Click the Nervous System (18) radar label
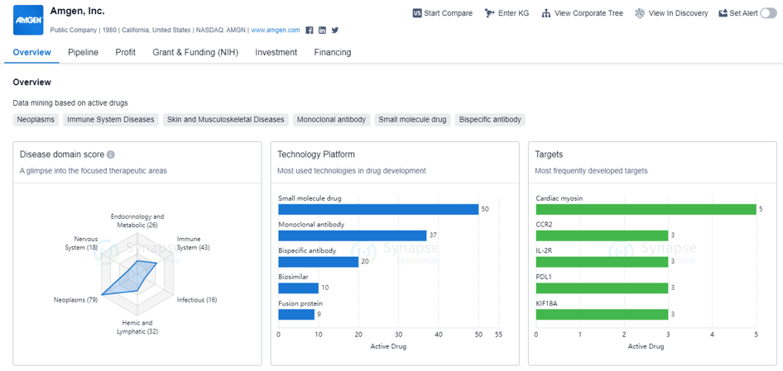This screenshot has height=371, width=783. [x=82, y=243]
